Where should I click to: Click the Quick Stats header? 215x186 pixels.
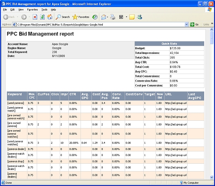[x=169, y=44]
